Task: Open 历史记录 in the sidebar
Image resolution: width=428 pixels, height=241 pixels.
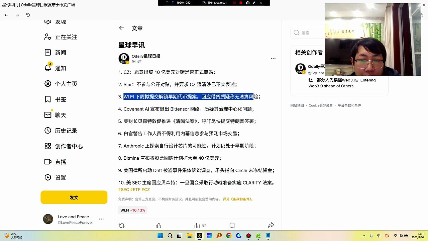Action: click(x=61, y=131)
